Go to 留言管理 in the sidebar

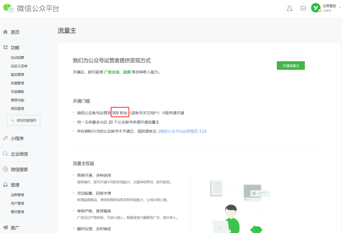click(18, 75)
